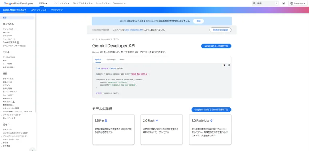Open すべてのモデル in the sidebar
This screenshot has width=309, height=151.
click(9, 57)
